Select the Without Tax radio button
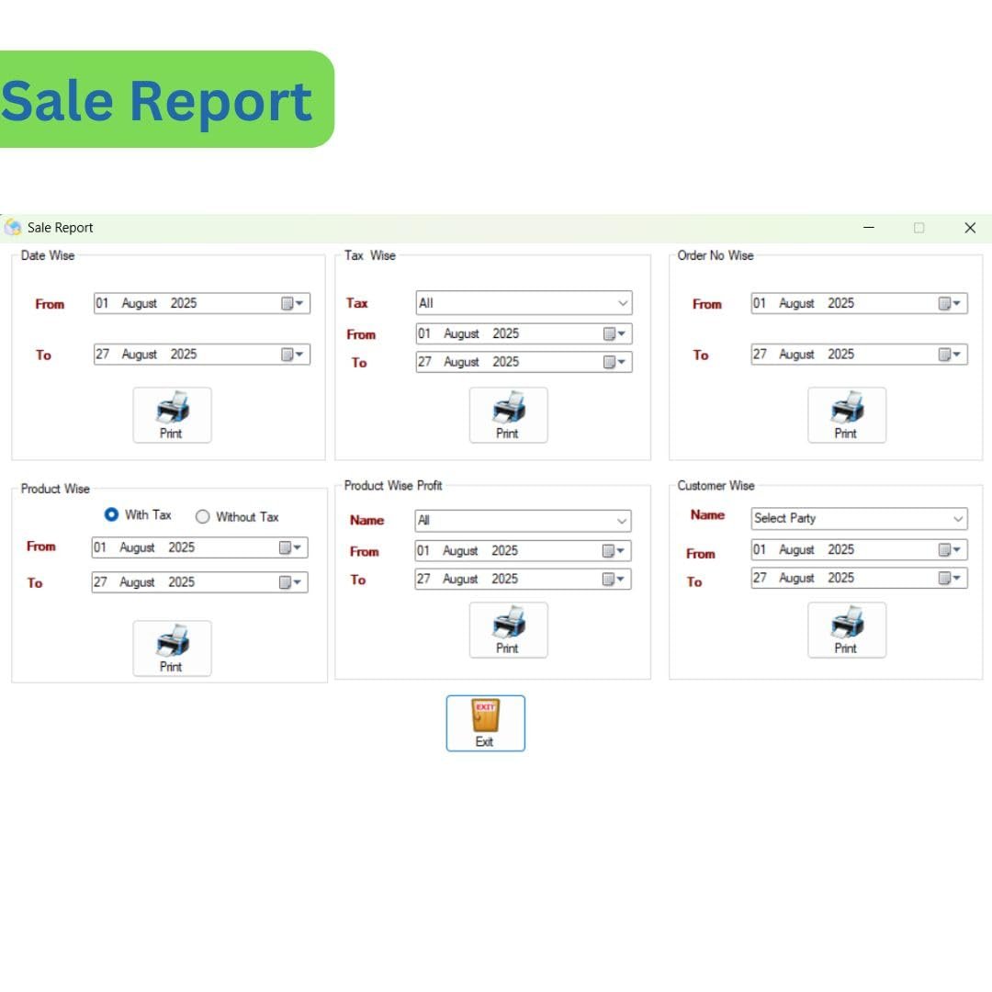The width and height of the screenshot is (992, 992). click(202, 516)
